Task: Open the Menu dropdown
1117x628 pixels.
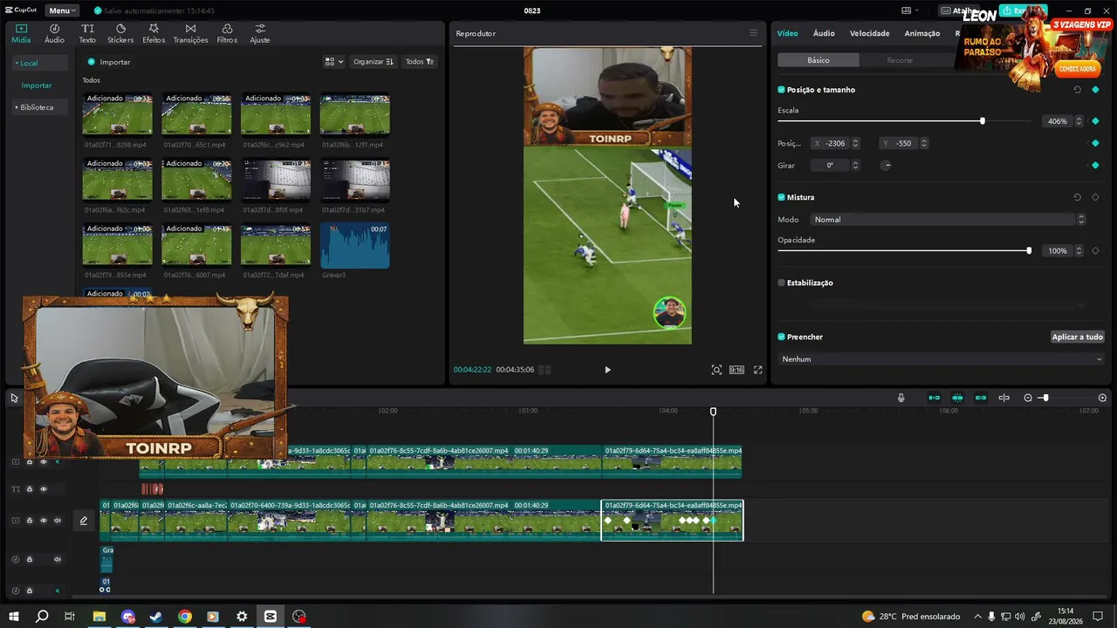Action: point(61,10)
